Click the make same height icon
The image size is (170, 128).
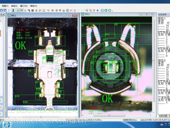coord(75,11)
